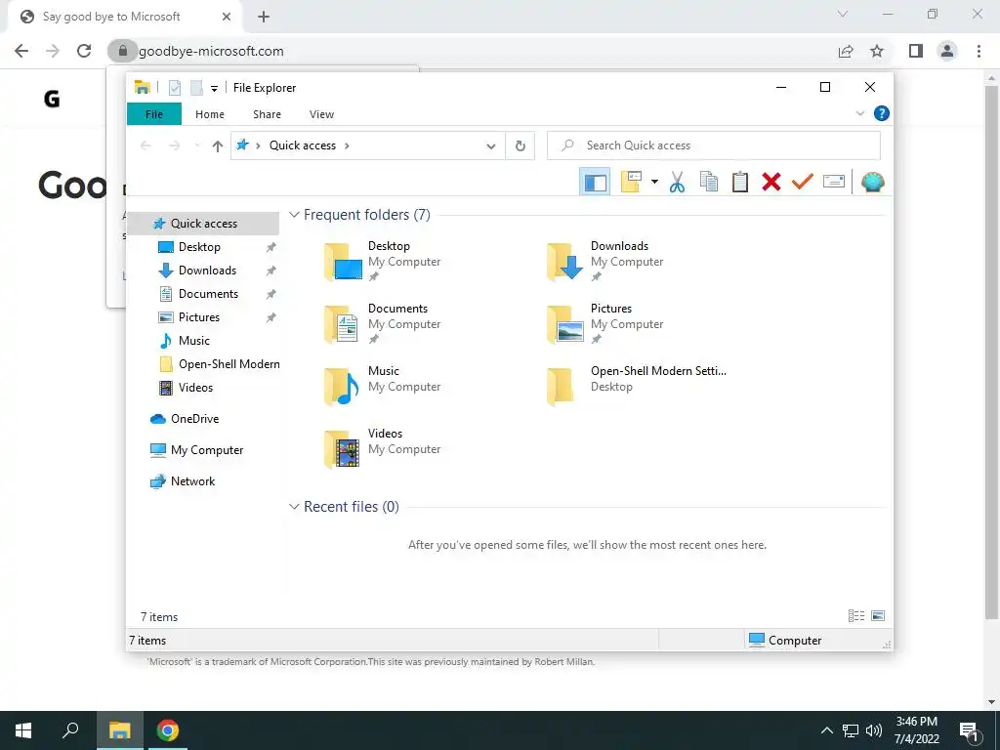1000x750 pixels.
Task: Open Quick Access Toolbar customize dropdown
Action: 214,89
